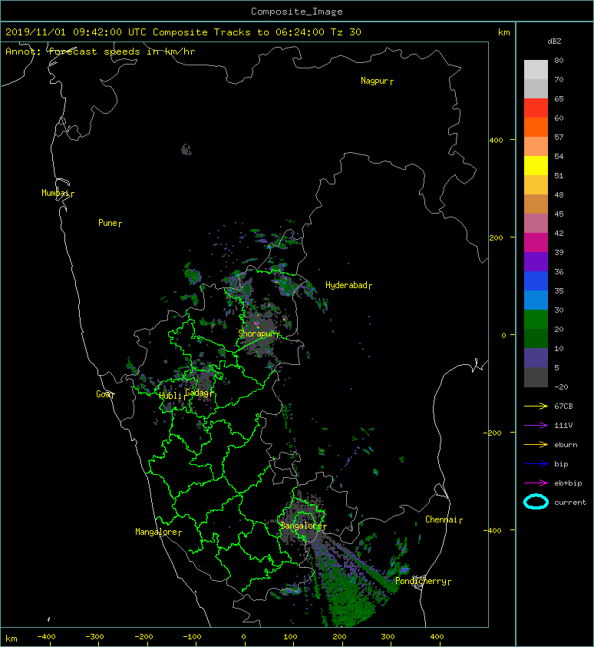This screenshot has width=594, height=647.
Task: Click the yellow 67CB arrow legend icon
Action: pos(536,406)
